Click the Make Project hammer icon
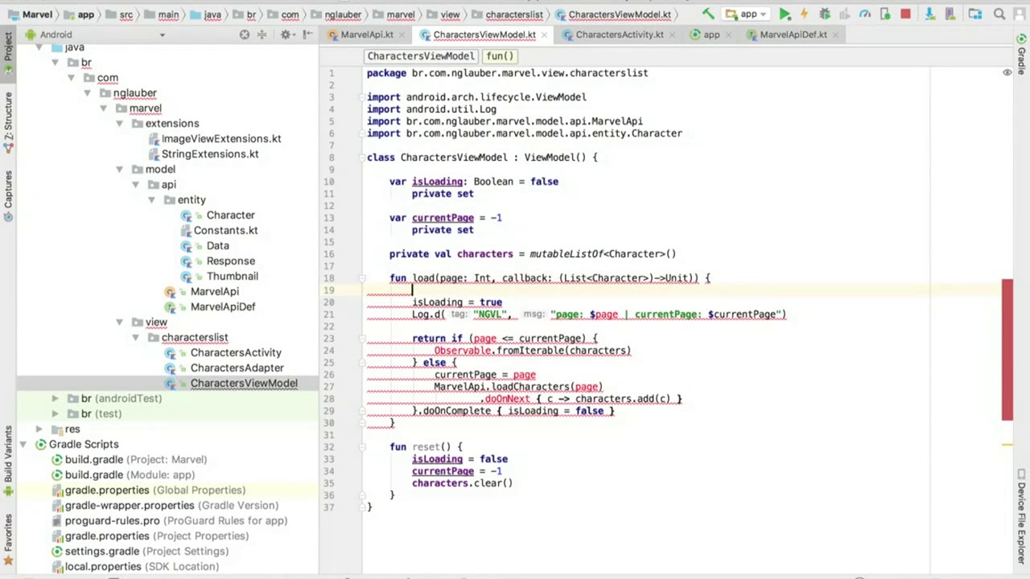Screen dimensions: 1030x579 point(707,14)
